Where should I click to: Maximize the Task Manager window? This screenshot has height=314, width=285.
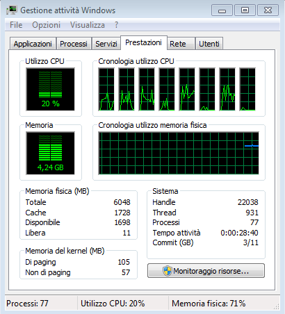[x=245, y=10]
